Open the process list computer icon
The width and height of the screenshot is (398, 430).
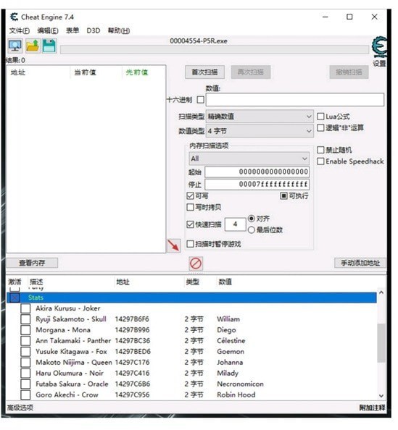click(15, 46)
